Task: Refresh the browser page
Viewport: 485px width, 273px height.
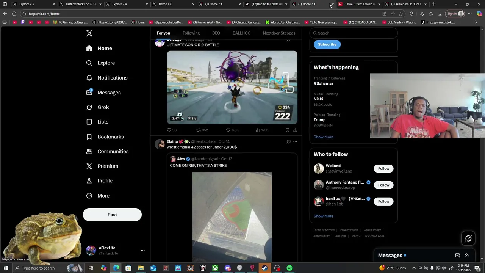Action: [x=14, y=14]
